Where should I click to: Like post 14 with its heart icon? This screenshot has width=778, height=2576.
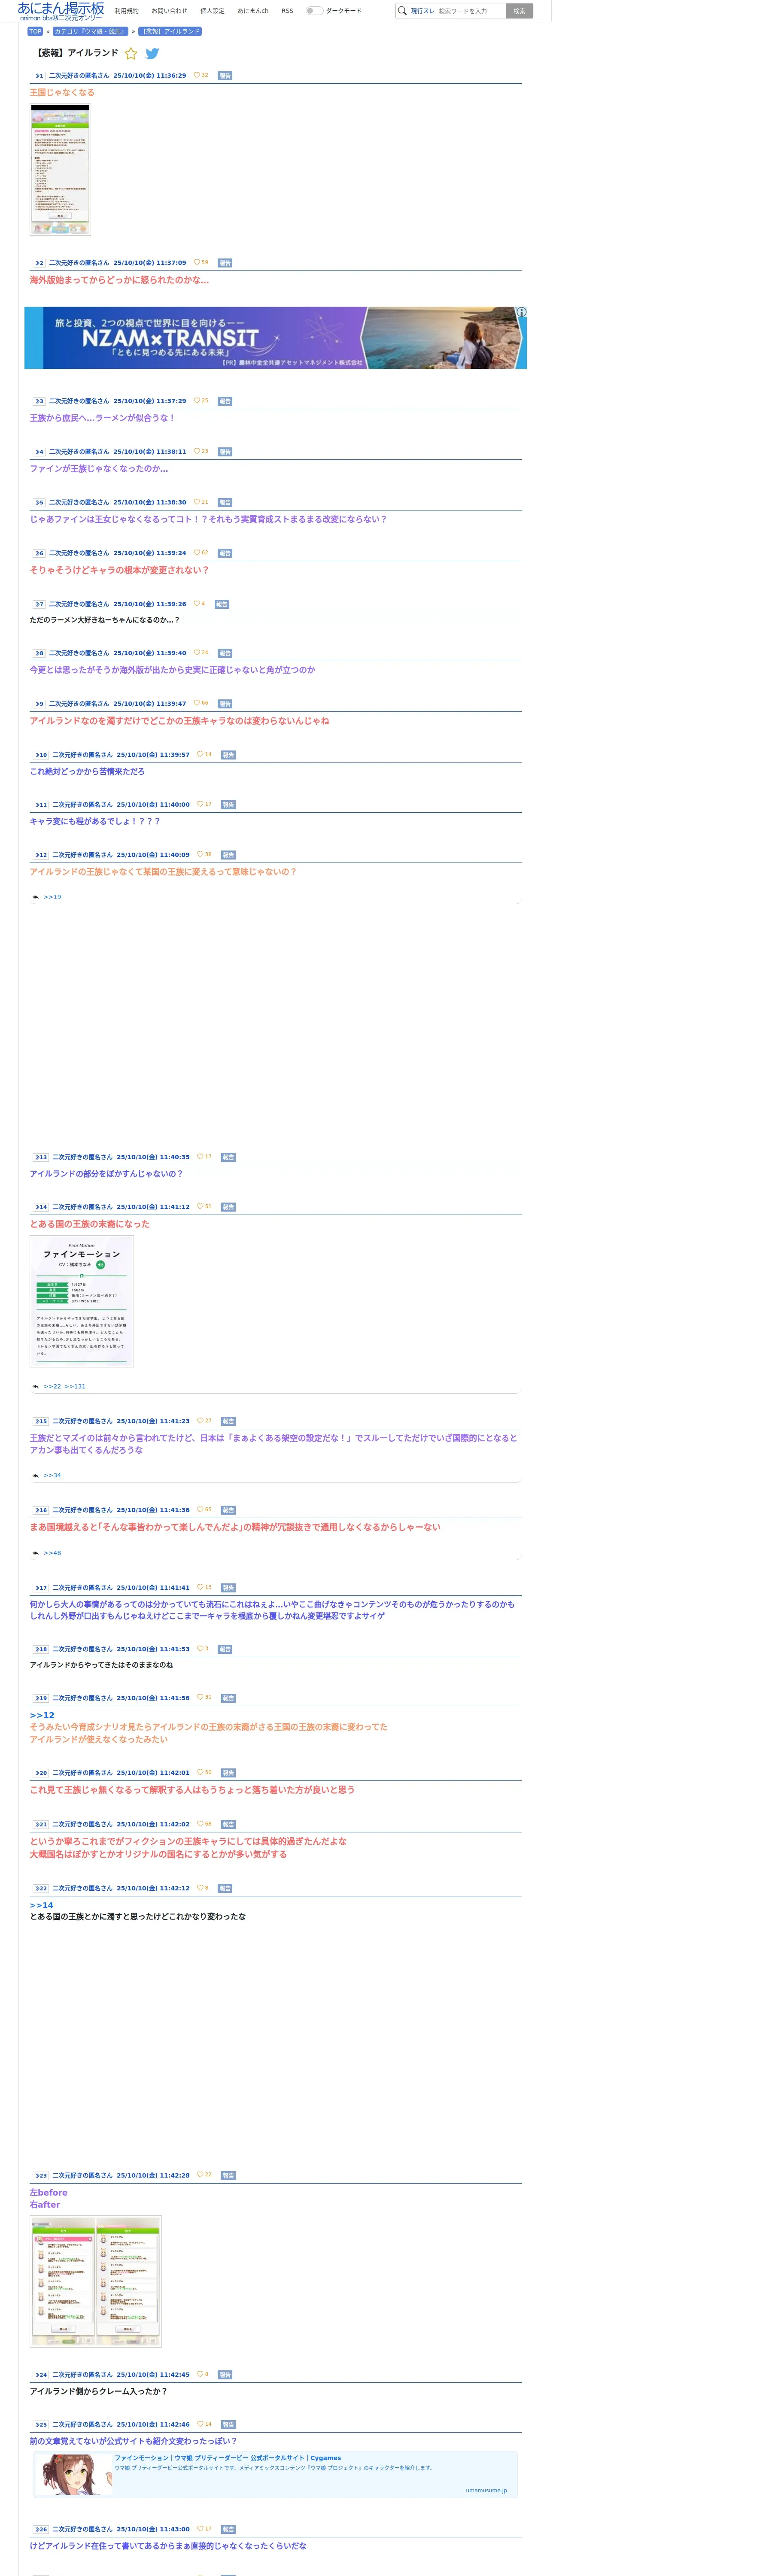[200, 1207]
